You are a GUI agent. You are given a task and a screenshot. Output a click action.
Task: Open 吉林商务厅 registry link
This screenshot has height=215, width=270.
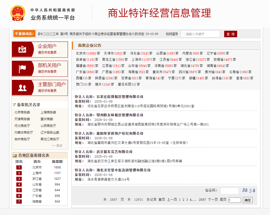(22, 139)
